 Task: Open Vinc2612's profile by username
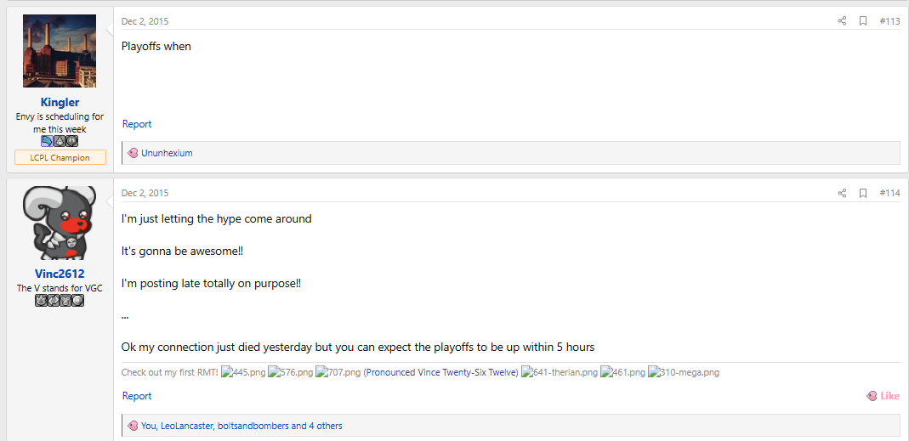60,274
